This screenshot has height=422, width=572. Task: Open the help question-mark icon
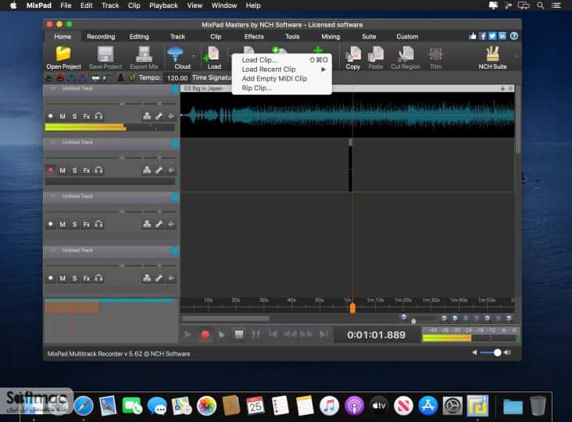(513, 36)
